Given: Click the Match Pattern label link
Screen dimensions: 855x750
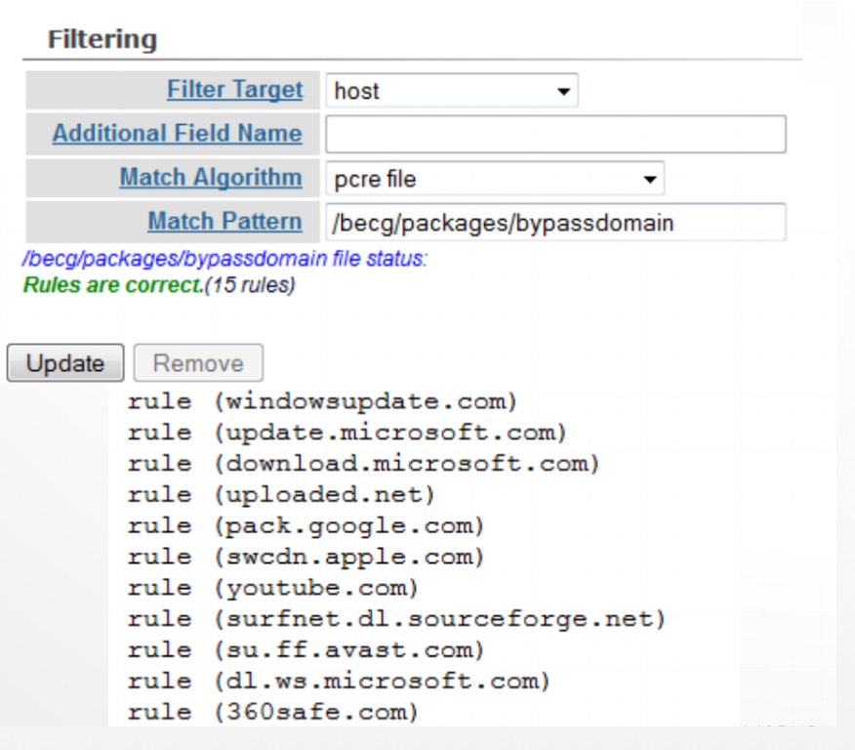Looking at the screenshot, I should 224,222.
